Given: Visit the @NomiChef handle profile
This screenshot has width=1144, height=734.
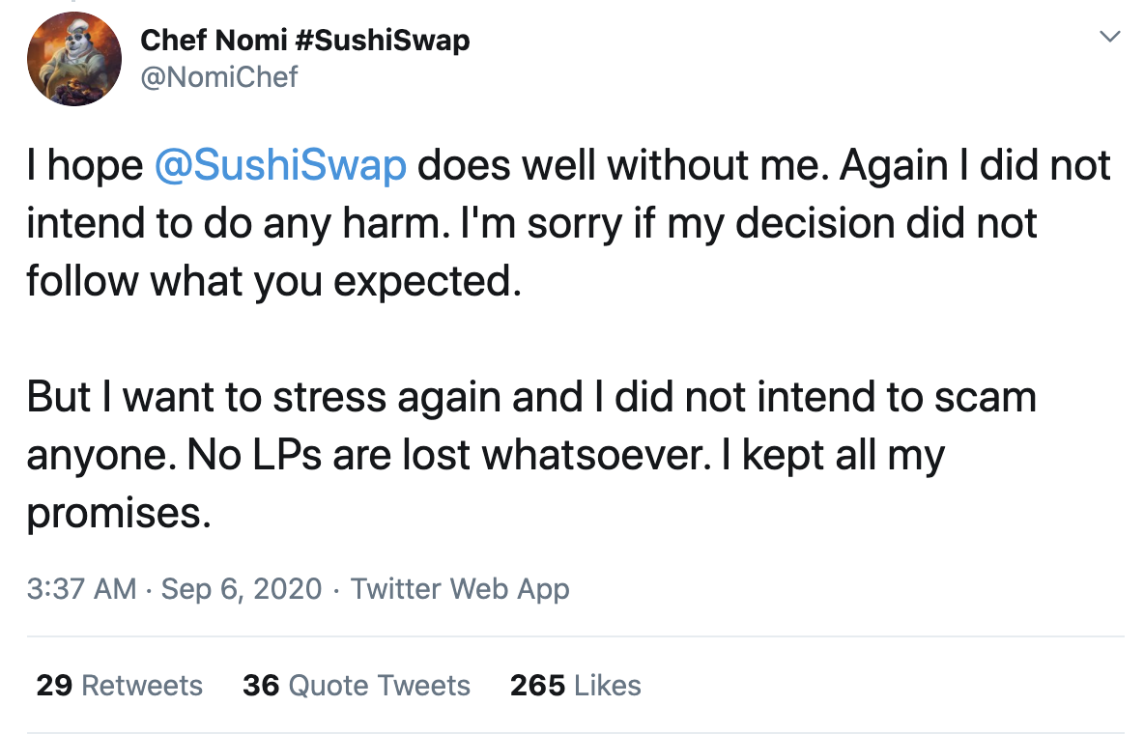Looking at the screenshot, I should coord(219,76).
